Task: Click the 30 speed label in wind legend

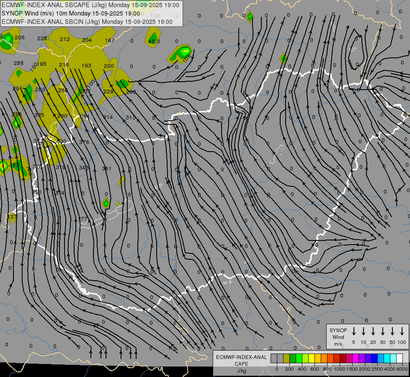Action: [x=382, y=342]
